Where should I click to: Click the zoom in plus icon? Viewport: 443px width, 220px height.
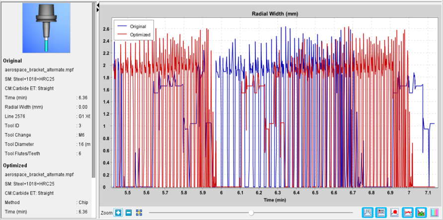[118, 213]
